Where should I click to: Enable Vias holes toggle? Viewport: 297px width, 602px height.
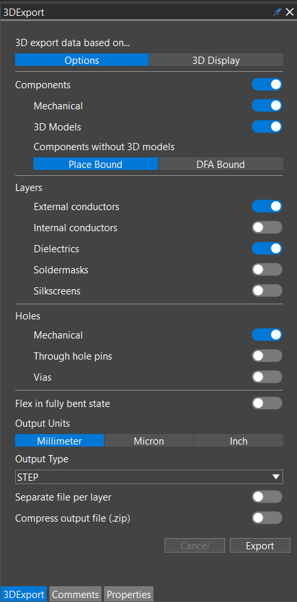point(267,377)
